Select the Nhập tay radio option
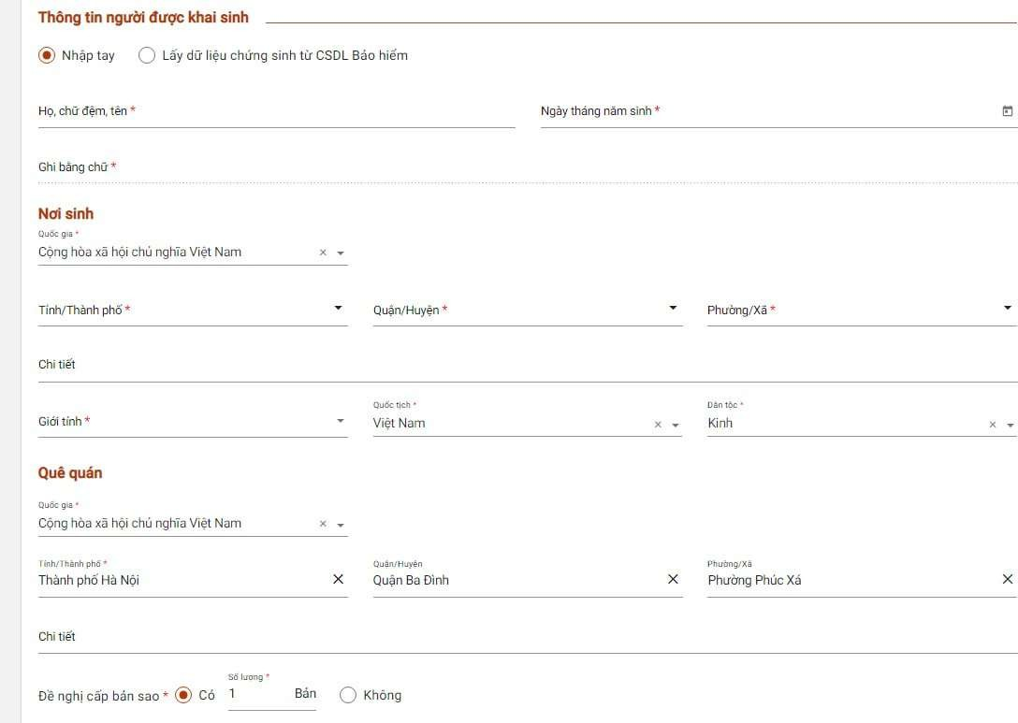This screenshot has width=1018, height=723. point(47,55)
